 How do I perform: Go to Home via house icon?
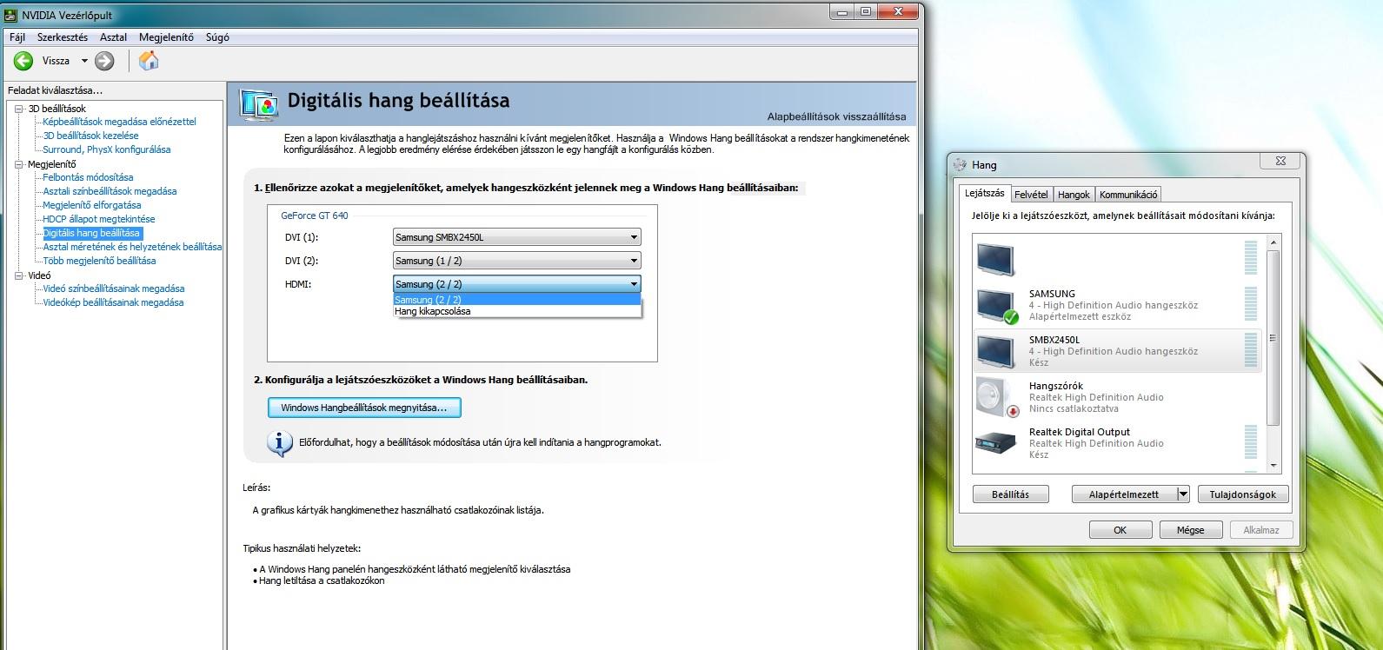(x=149, y=60)
